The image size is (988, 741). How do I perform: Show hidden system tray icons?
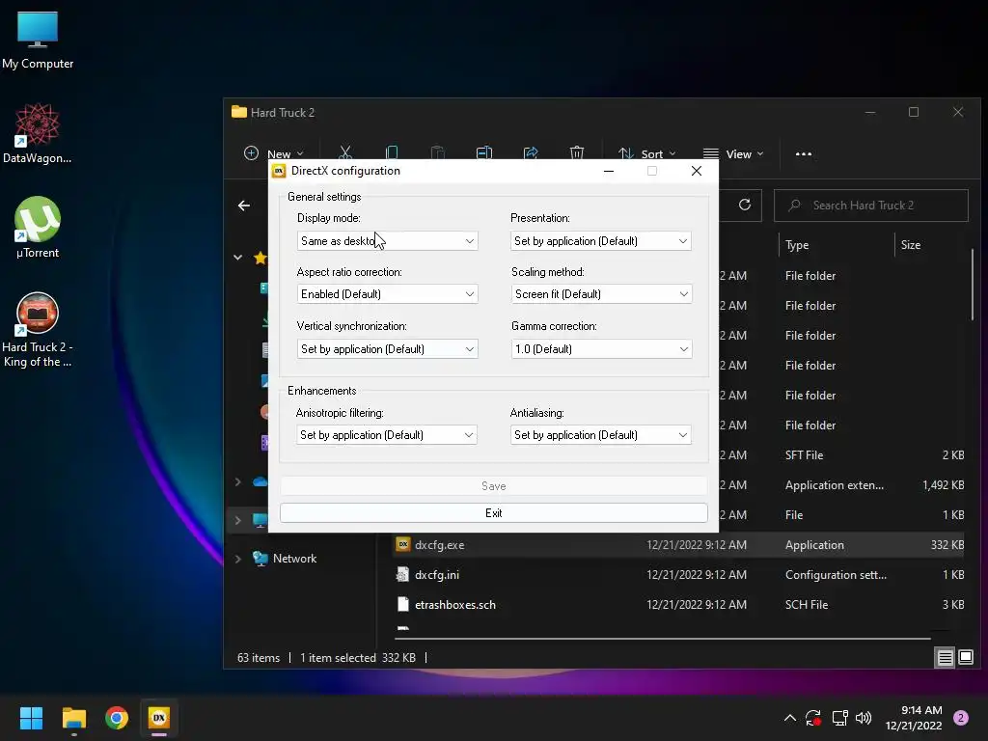789,718
